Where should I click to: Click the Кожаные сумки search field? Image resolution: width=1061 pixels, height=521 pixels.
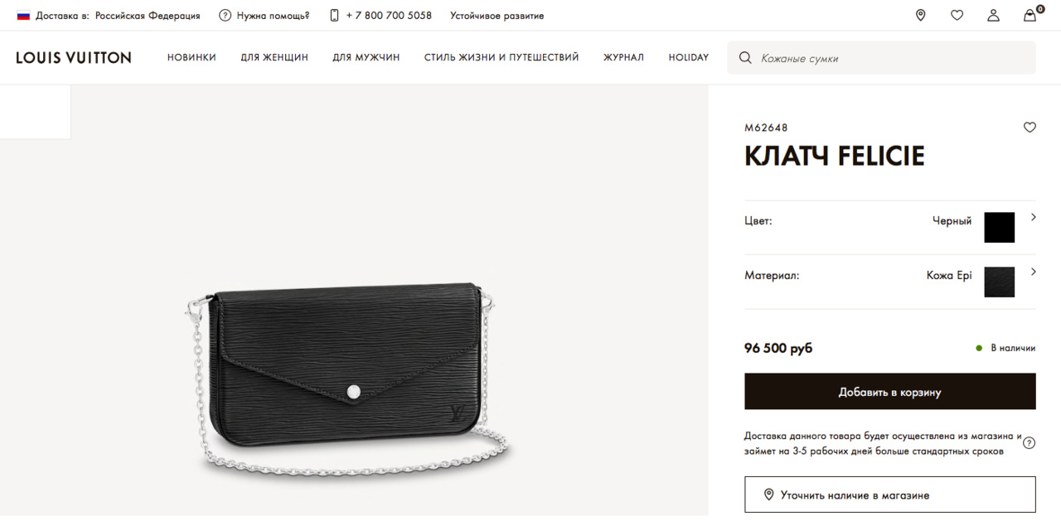[x=881, y=58]
